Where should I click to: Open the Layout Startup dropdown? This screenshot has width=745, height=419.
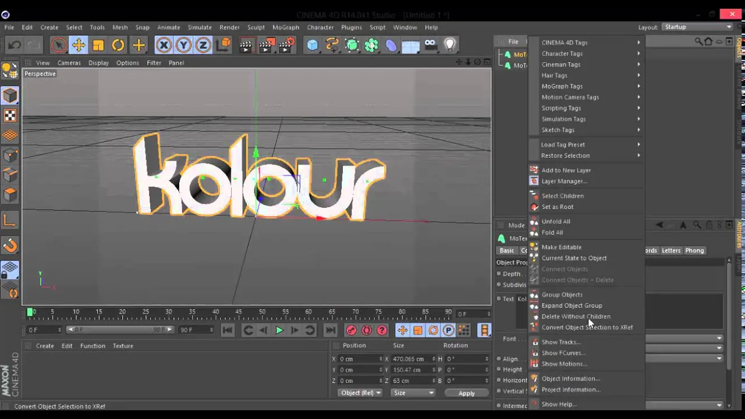pos(697,27)
